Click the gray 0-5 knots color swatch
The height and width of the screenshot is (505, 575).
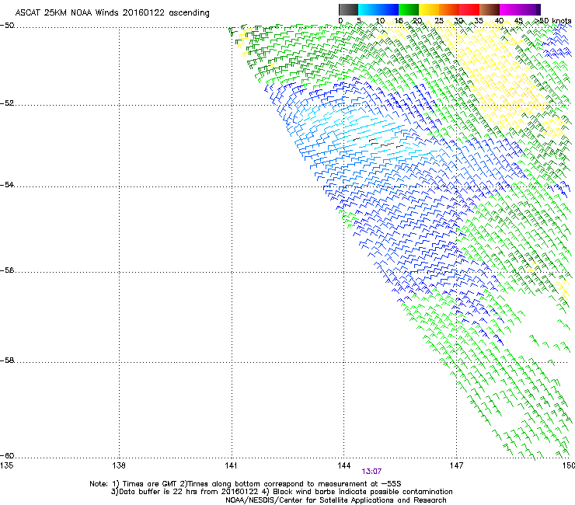coord(348,9)
